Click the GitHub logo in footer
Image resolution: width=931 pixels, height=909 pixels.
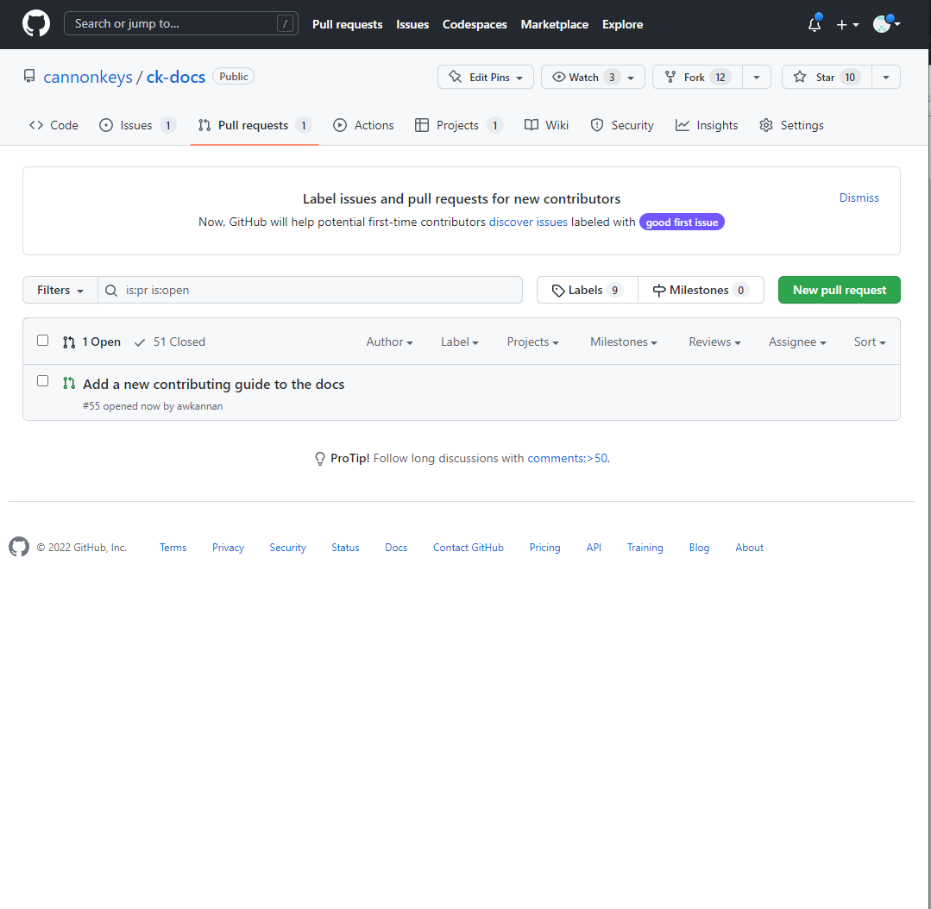click(x=19, y=548)
